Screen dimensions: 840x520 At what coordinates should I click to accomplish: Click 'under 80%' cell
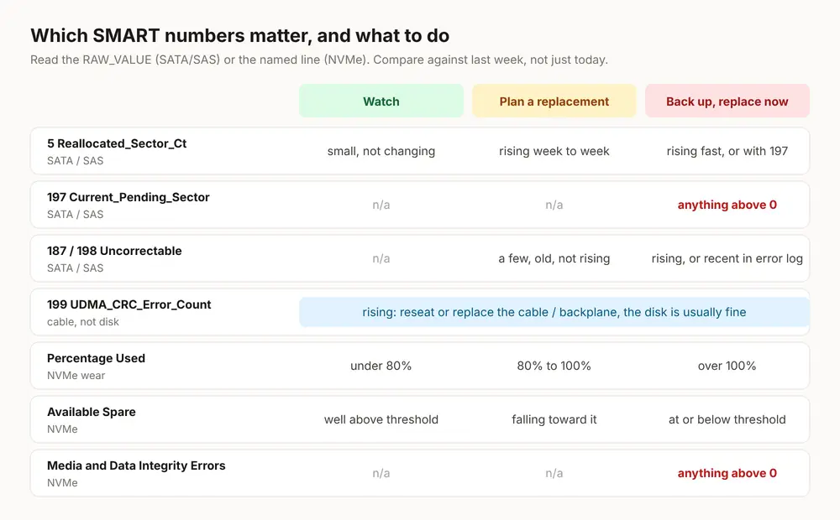[x=381, y=366]
